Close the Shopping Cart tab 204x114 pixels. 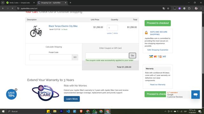pos(66,3)
